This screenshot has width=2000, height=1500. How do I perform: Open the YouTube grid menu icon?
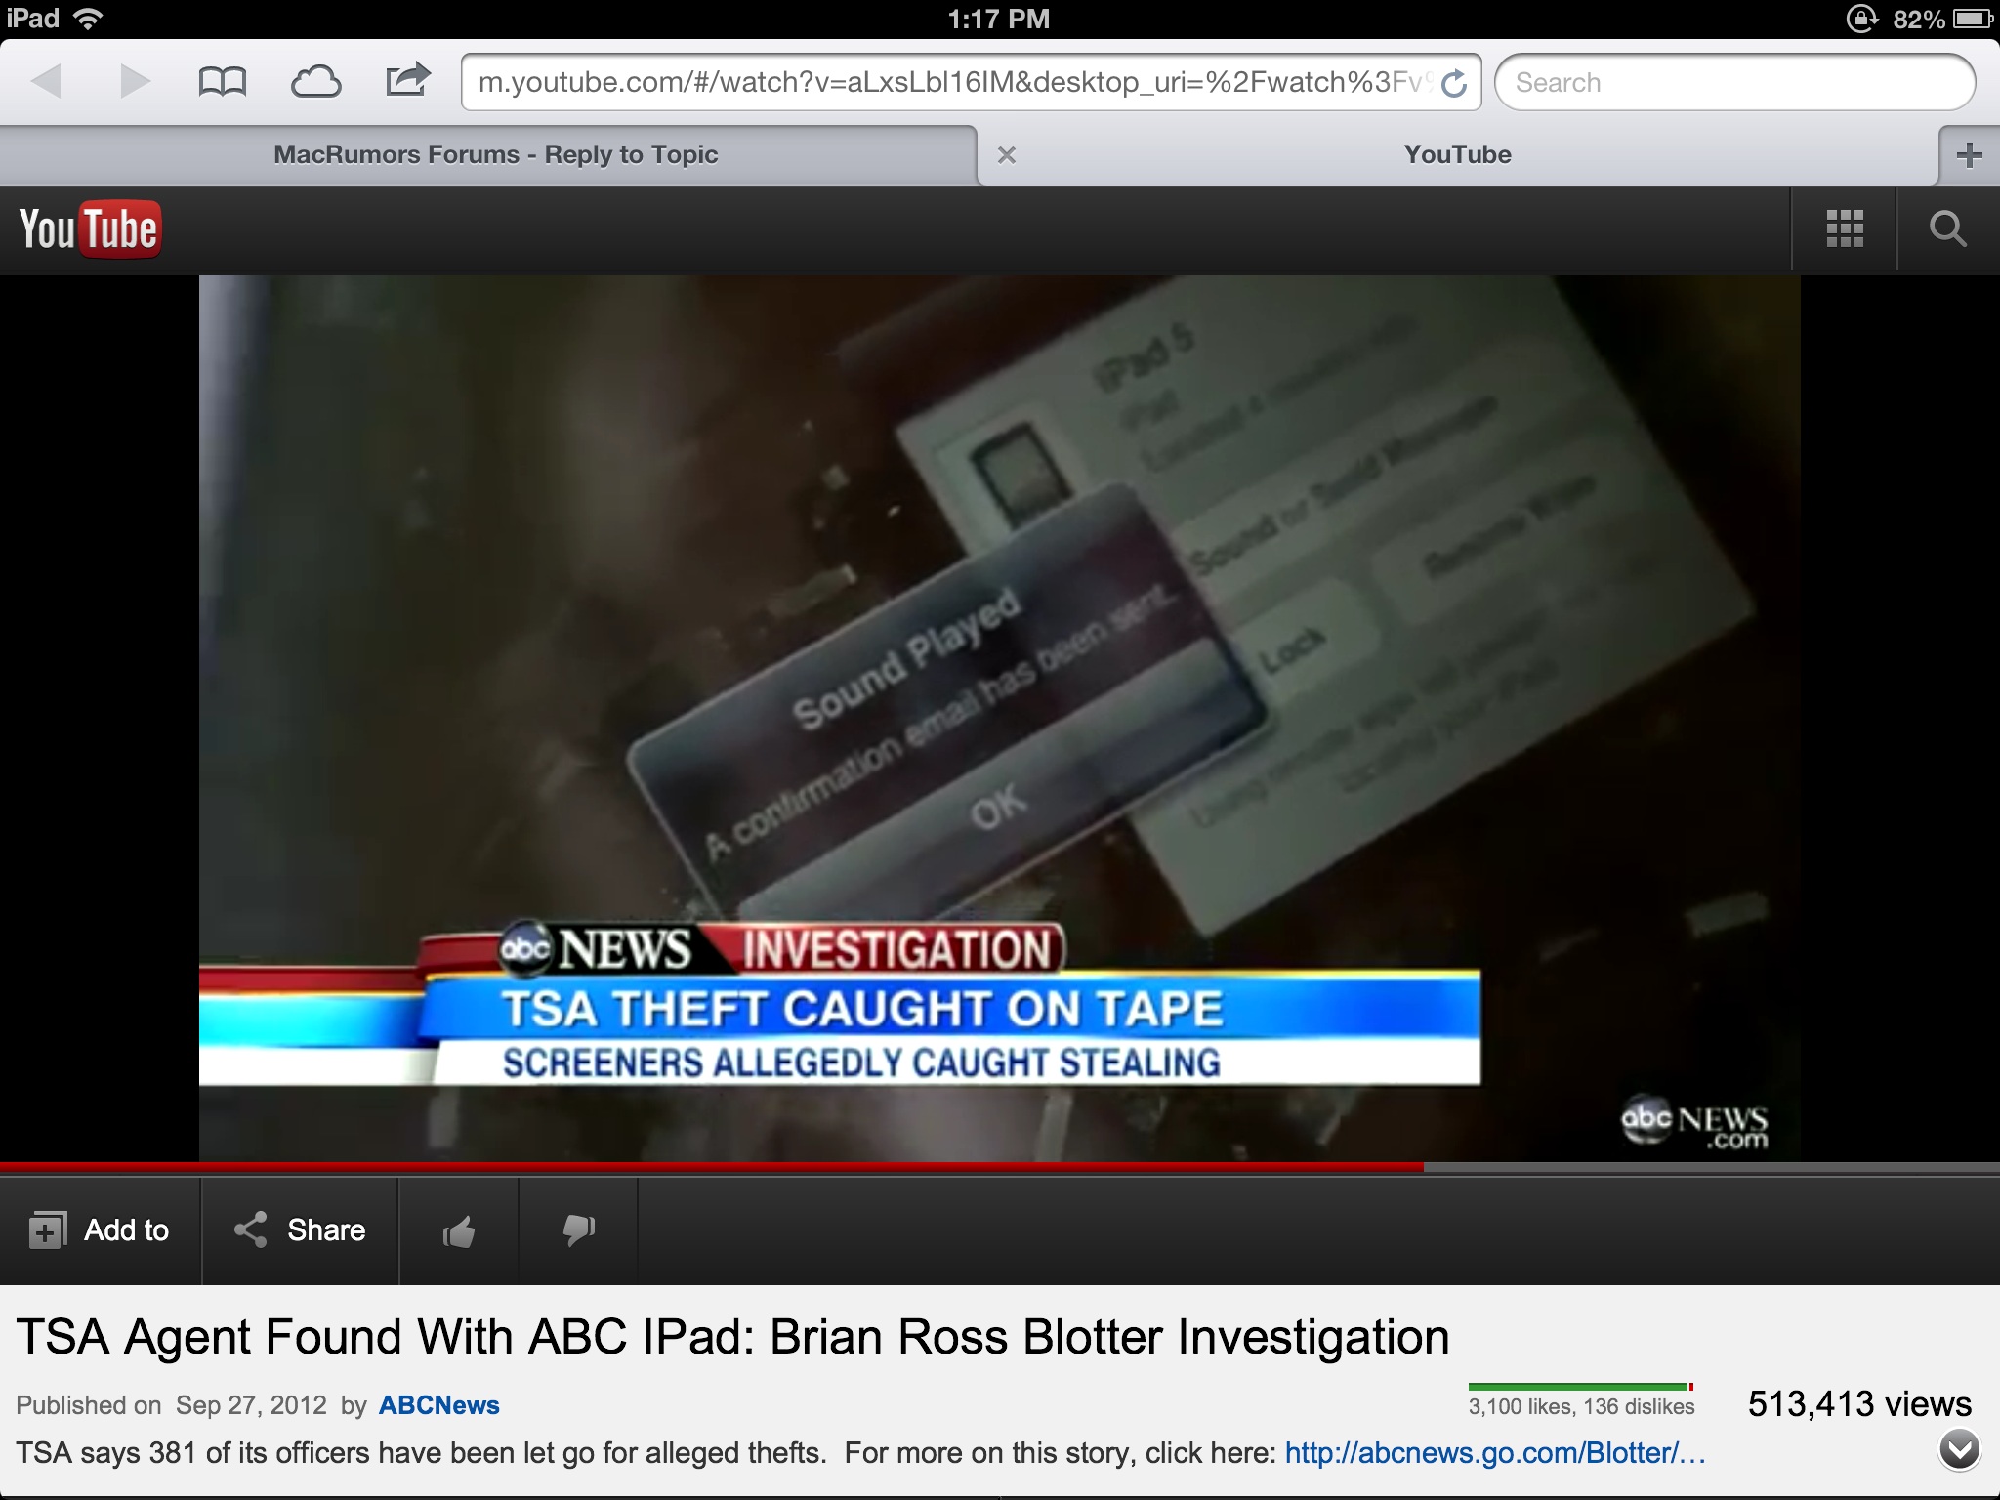pyautogui.click(x=1845, y=229)
